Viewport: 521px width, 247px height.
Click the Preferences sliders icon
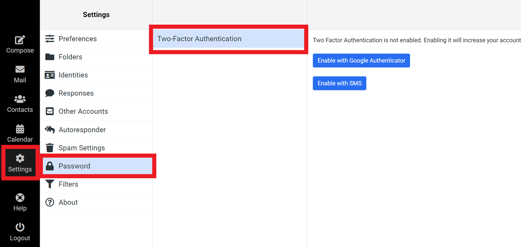(50, 39)
